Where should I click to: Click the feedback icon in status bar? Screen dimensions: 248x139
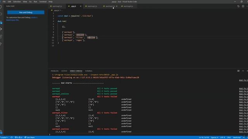(x=244, y=137)
